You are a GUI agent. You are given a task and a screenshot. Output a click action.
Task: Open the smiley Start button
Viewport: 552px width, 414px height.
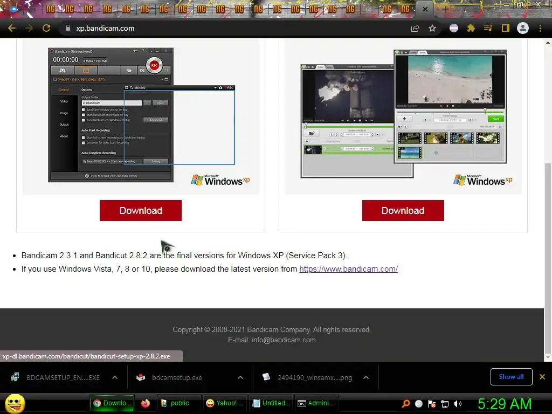pyautogui.click(x=15, y=404)
